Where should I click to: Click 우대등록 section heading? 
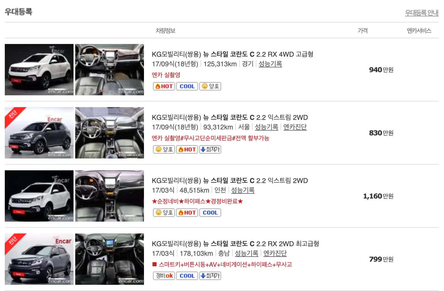coord(19,12)
